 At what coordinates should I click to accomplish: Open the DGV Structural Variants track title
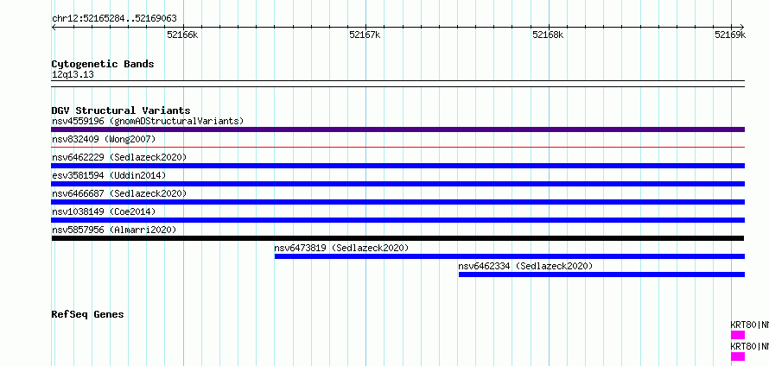(121, 110)
